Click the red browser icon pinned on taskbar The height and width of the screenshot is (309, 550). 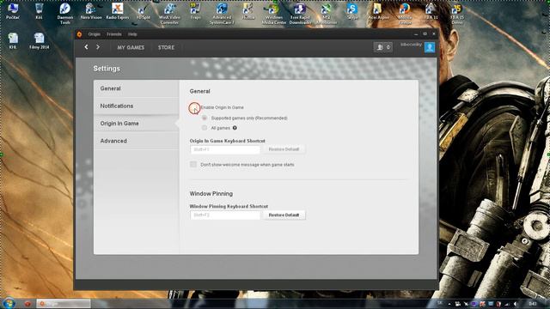click(27, 303)
